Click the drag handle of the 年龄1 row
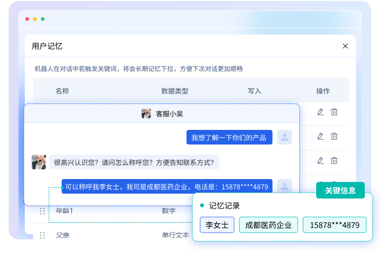The height and width of the screenshot is (253, 391). click(42, 211)
